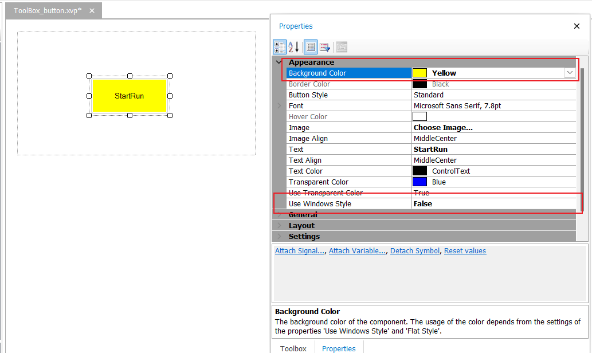Screen dimensions: 592x353
Task: Collapse the Appearance category
Action: pos(279,62)
